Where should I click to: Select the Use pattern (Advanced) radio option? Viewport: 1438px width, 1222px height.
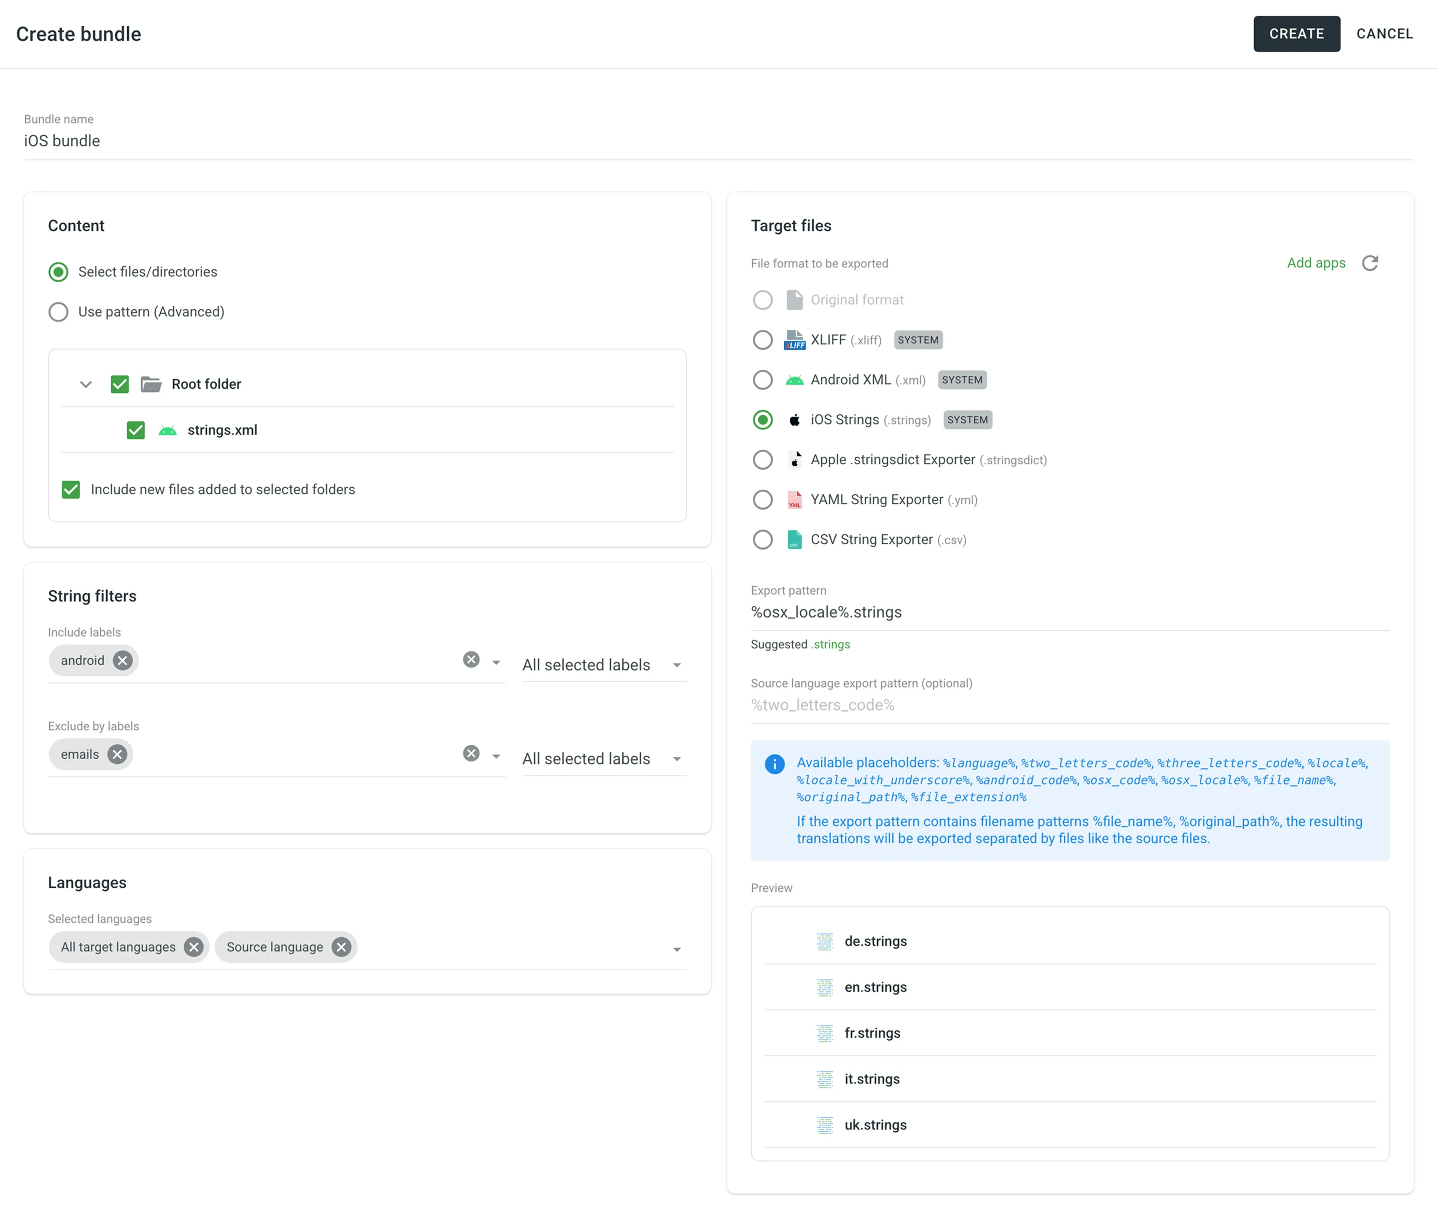pyautogui.click(x=59, y=311)
